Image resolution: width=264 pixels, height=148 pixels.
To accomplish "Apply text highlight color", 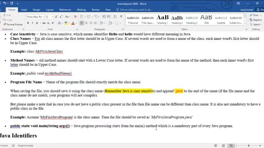I will coord(66,23).
